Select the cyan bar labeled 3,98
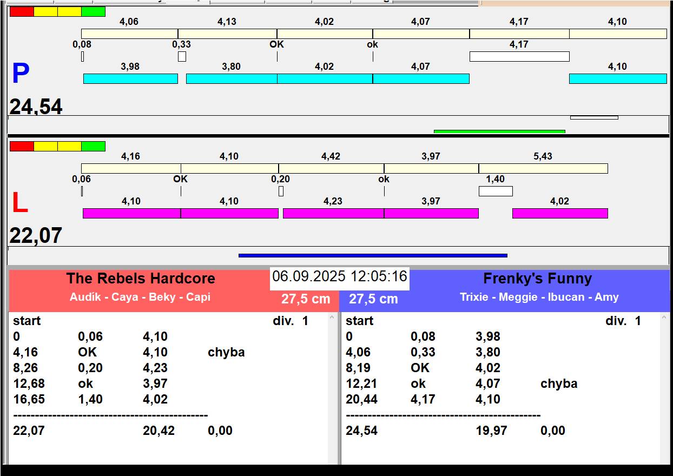 click(130, 78)
